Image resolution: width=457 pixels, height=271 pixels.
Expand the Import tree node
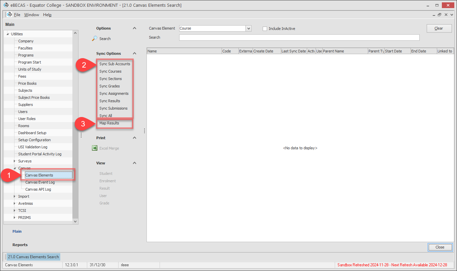pos(14,197)
